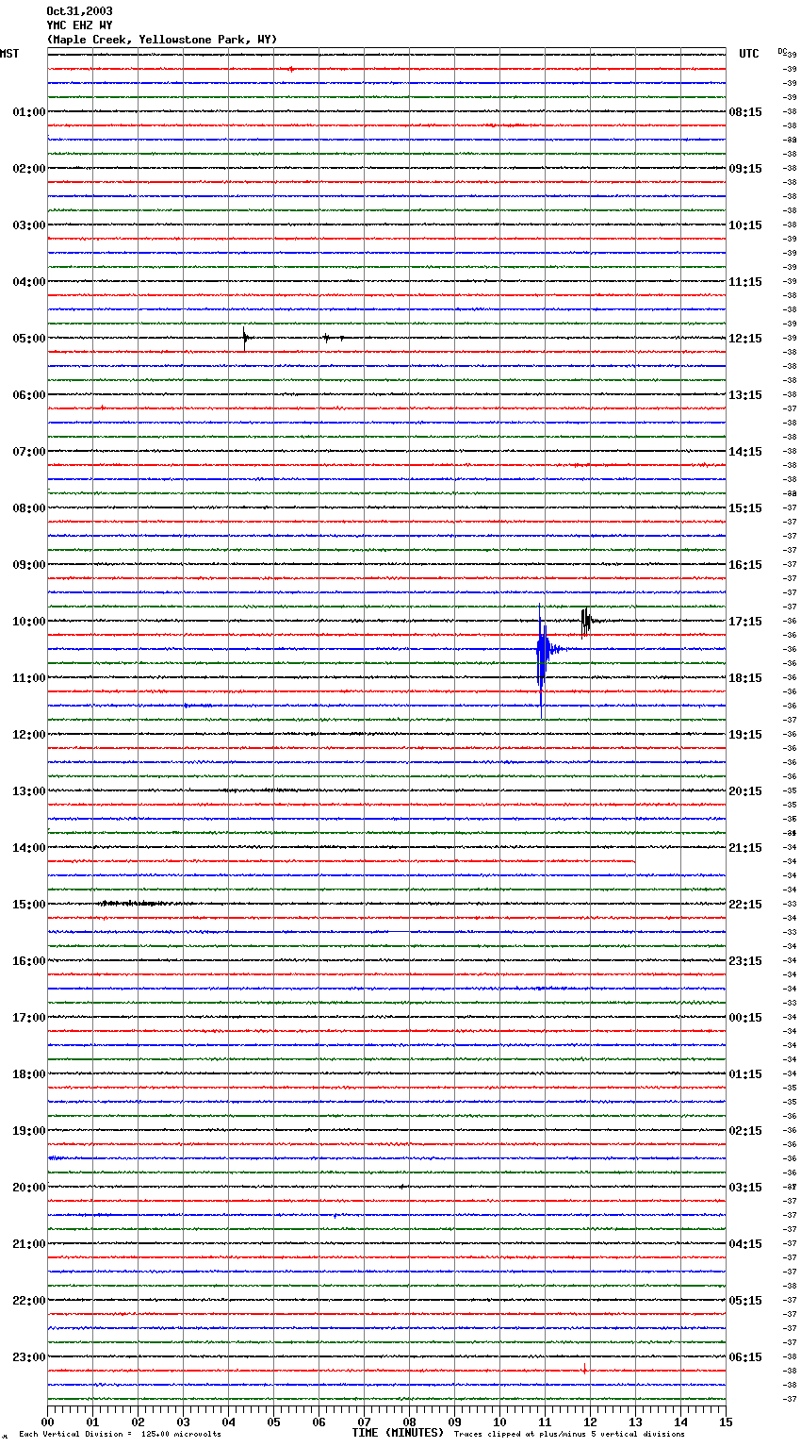Click the "MST" column header
Screen dimensions: 801x1447
pos(9,54)
